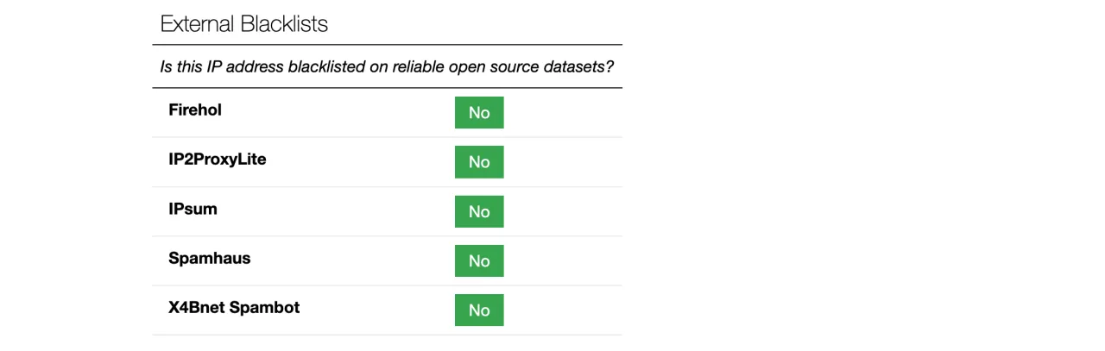This screenshot has height=351, width=1105.
Task: Click the word 'blacklisted' in the subtitle
Action: pos(325,66)
